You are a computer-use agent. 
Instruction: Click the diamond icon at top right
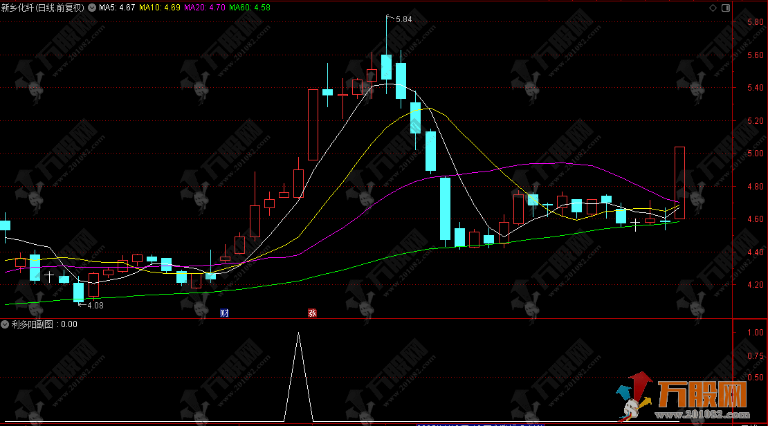tap(713, 8)
